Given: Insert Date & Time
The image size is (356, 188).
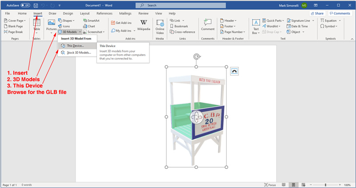Looking at the screenshot, I should [x=297, y=26].
